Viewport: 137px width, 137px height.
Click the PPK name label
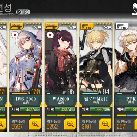[x=131, y=99]
